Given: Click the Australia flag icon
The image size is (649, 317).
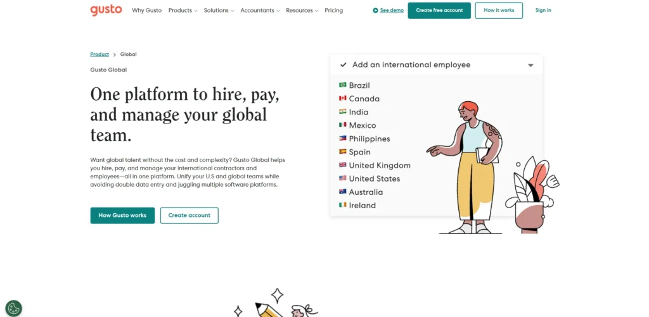Looking at the screenshot, I should 343,191.
